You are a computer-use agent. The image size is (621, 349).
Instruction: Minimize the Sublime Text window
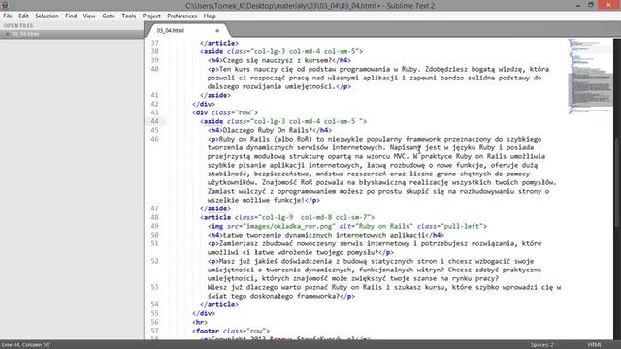(x=578, y=5)
